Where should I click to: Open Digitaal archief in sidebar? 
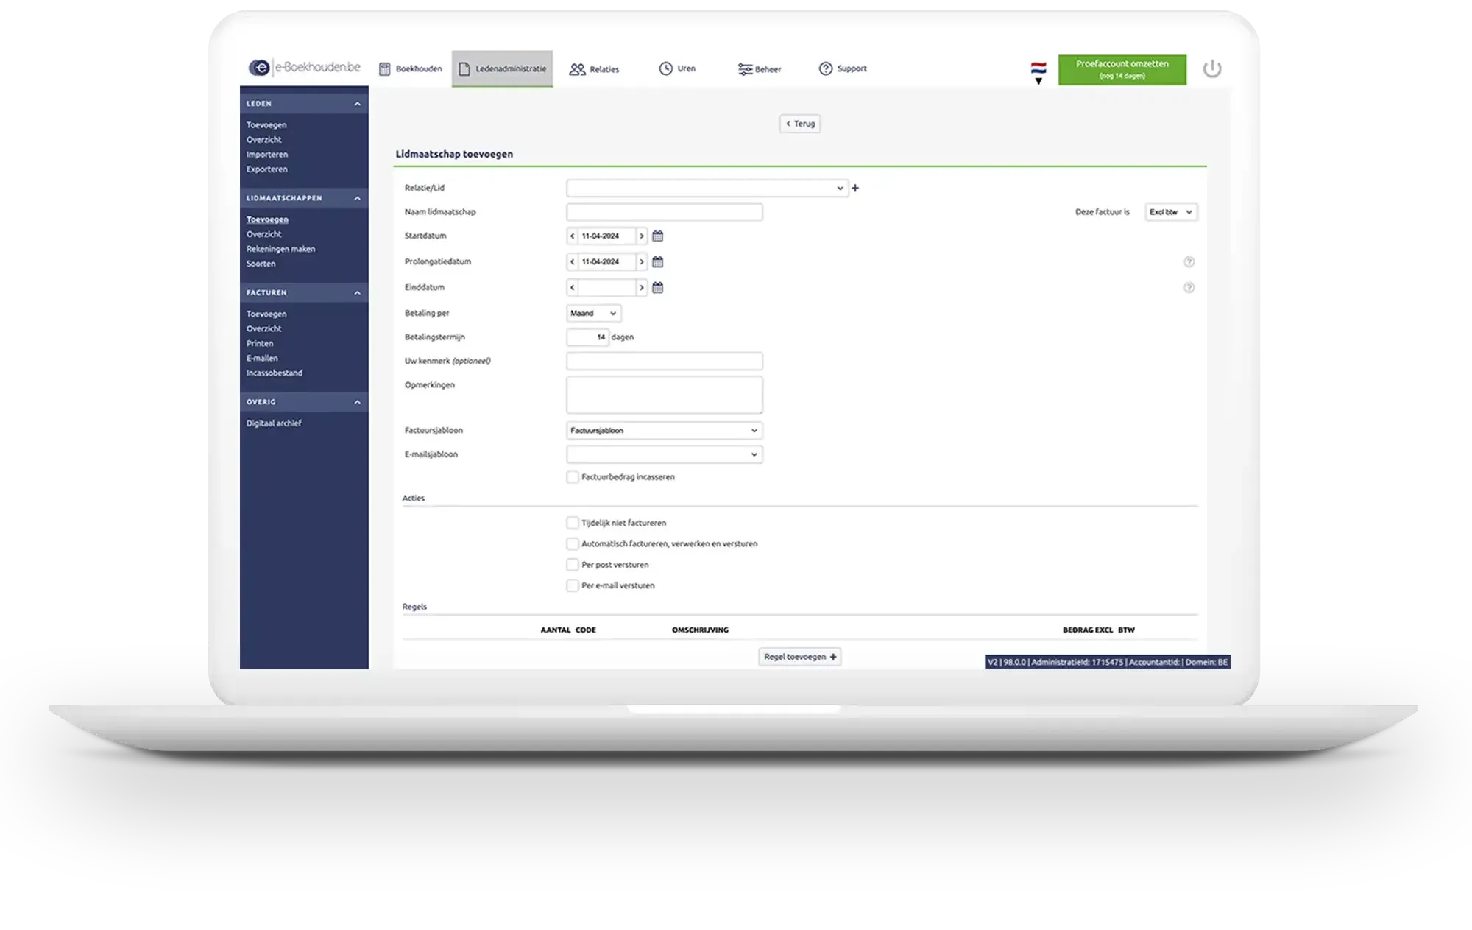(x=274, y=423)
